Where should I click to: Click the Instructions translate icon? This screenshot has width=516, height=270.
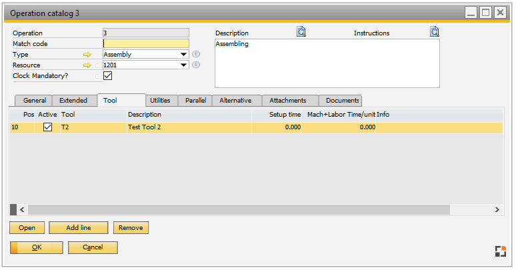[435, 31]
